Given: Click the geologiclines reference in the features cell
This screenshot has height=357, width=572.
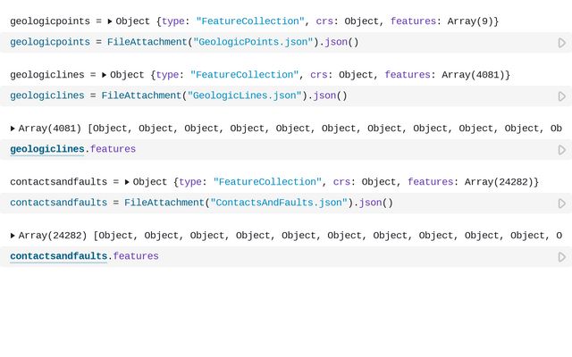Looking at the screenshot, I should pos(47,149).
